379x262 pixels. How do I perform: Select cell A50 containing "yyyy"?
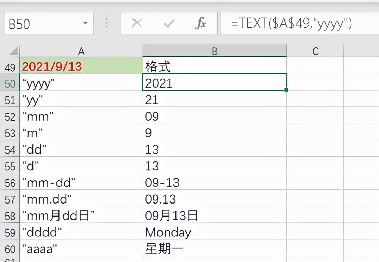coord(81,83)
